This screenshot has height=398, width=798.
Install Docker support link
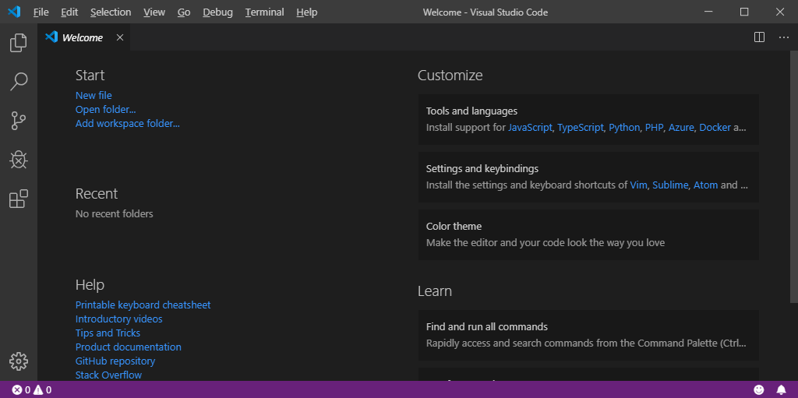(715, 127)
